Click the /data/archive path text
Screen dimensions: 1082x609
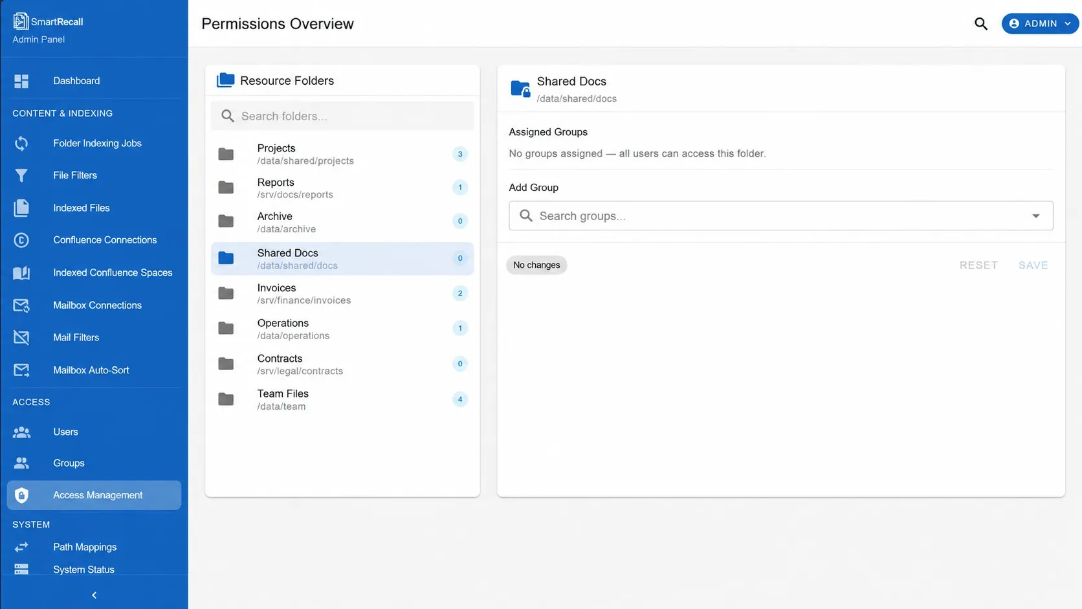[x=287, y=229]
